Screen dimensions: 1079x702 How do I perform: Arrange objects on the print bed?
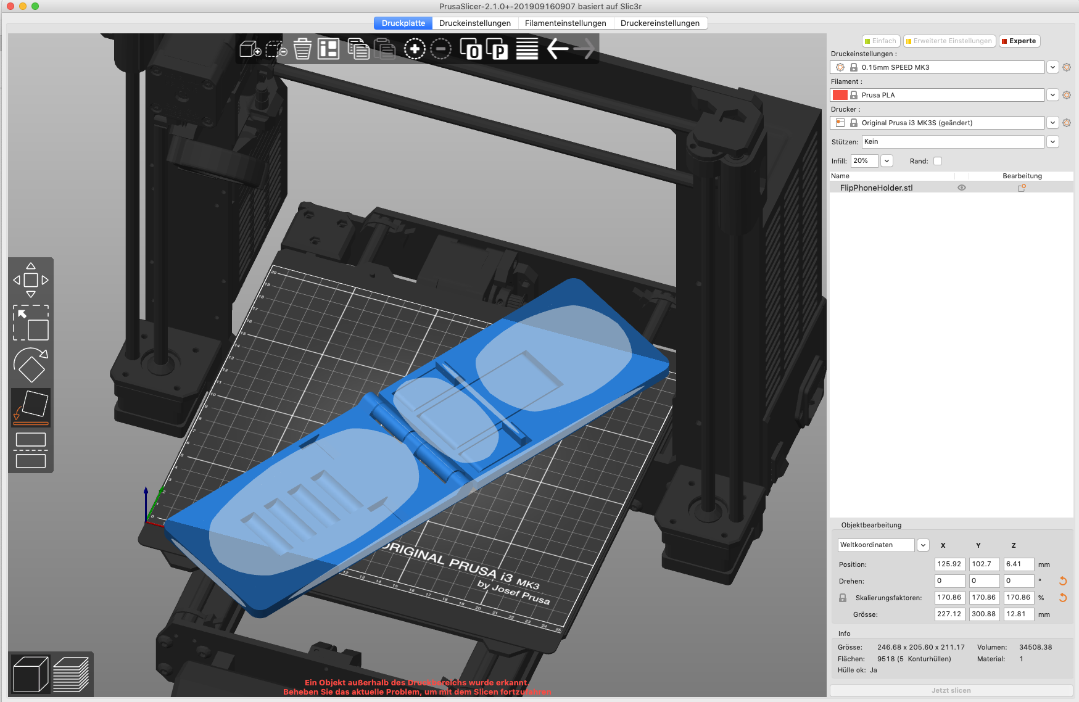[x=328, y=49]
